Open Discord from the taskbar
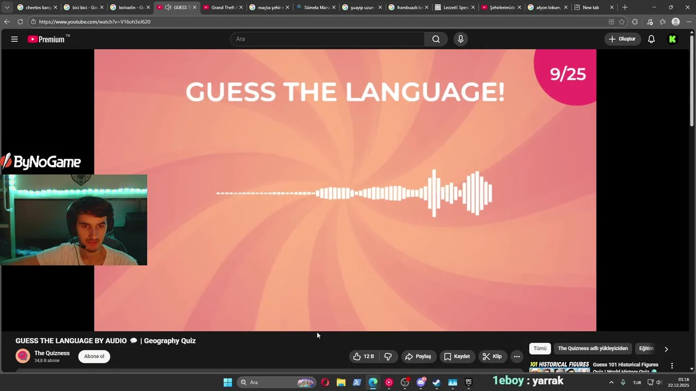Image resolution: width=696 pixels, height=391 pixels. coord(421,382)
